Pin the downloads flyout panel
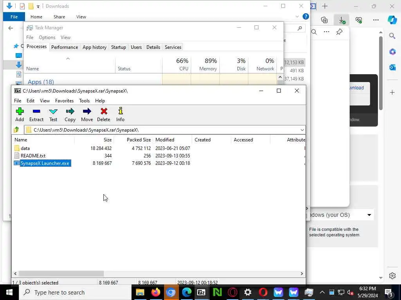This screenshot has width=401, height=300. coord(340,32)
